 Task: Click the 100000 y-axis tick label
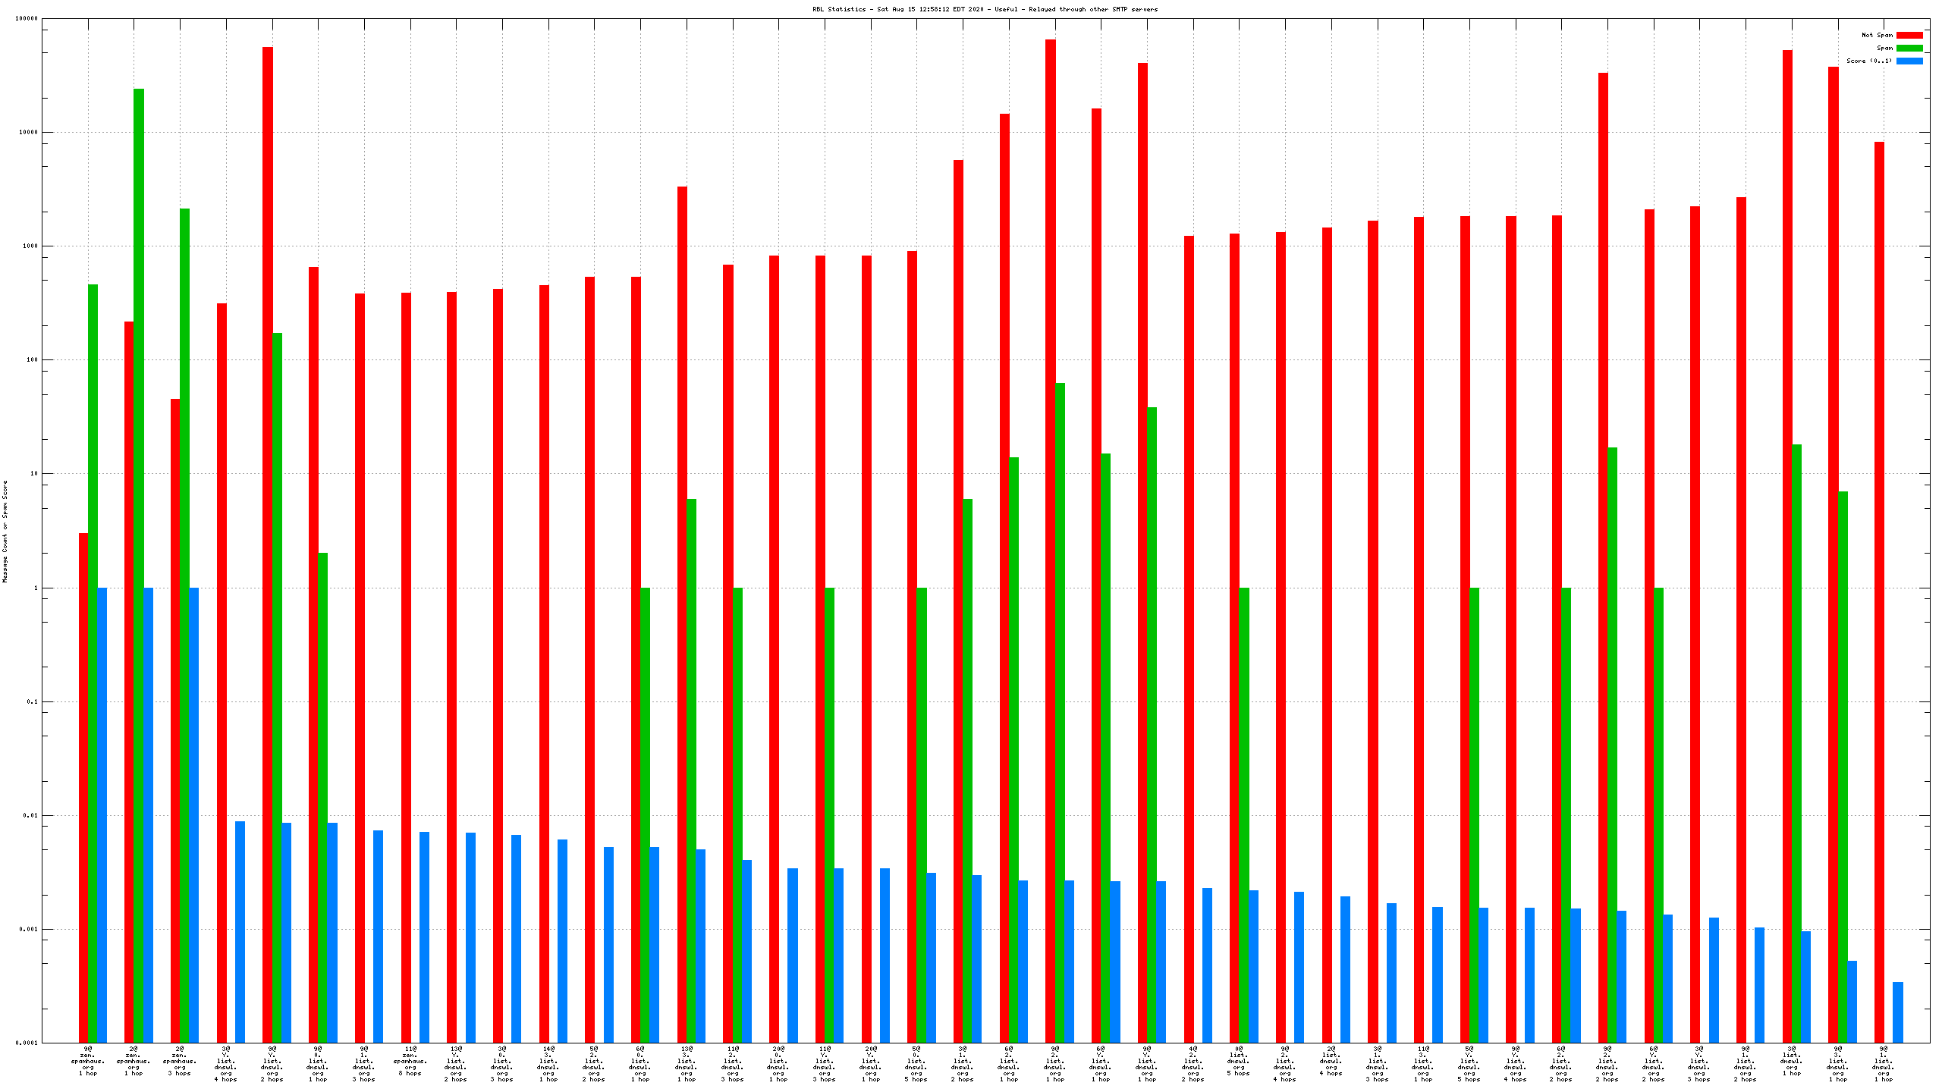tap(27, 19)
